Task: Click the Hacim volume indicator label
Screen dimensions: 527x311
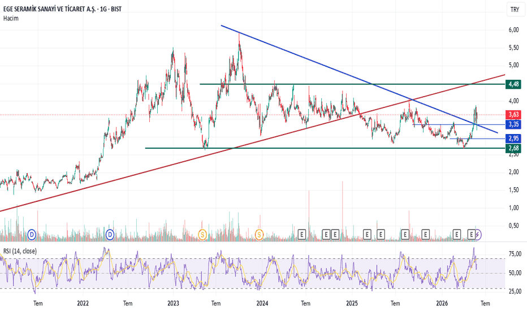Action: (11, 18)
